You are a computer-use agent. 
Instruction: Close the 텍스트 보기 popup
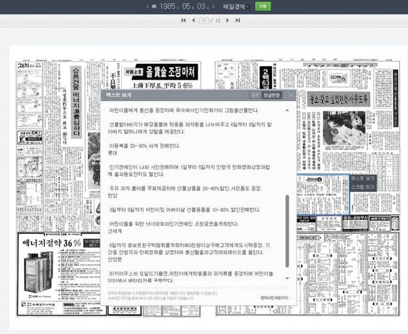(291, 95)
